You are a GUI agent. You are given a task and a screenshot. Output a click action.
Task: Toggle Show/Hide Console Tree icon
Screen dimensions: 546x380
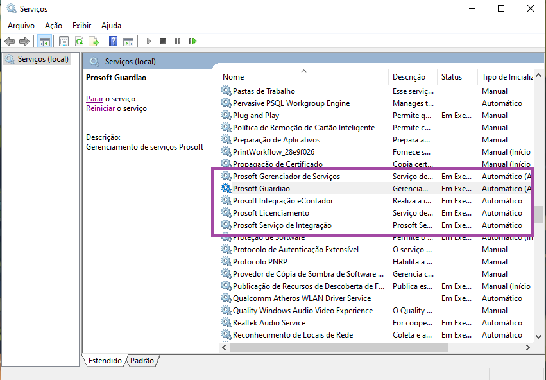[44, 42]
